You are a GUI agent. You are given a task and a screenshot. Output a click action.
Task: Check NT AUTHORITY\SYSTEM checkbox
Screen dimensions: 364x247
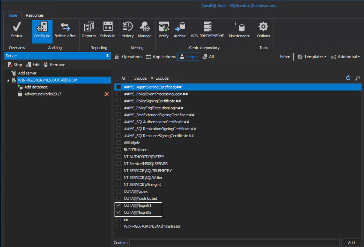point(119,156)
